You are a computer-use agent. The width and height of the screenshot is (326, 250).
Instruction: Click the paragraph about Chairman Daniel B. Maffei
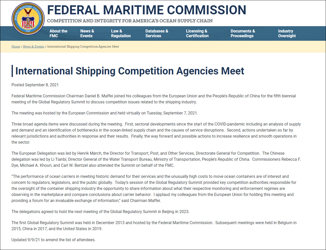click(153, 99)
